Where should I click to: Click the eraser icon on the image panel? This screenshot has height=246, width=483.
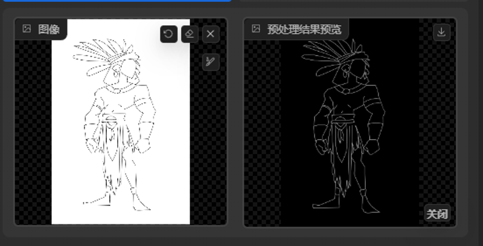pos(190,34)
